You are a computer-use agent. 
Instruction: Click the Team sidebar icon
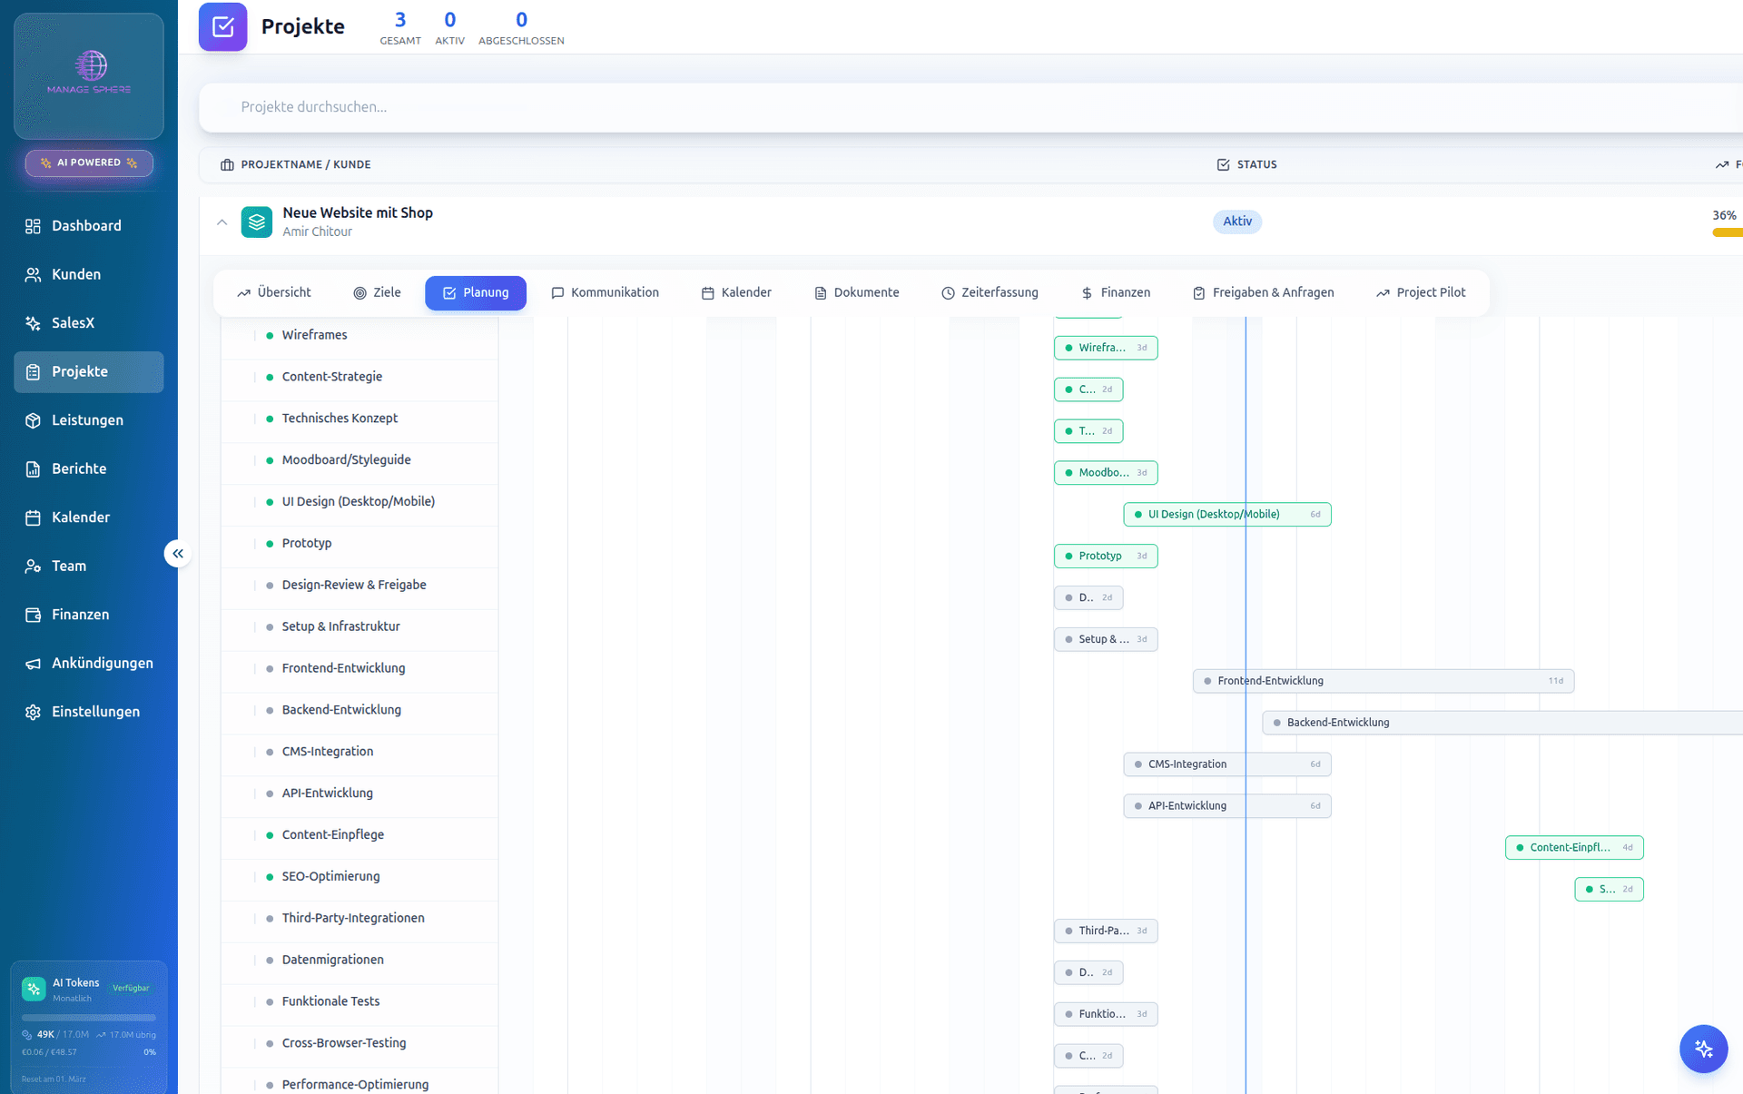[x=33, y=567]
